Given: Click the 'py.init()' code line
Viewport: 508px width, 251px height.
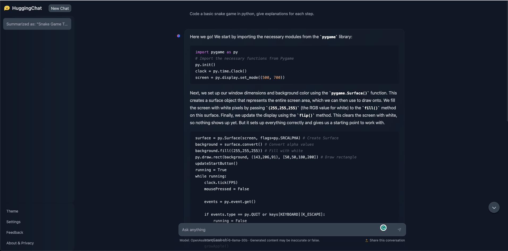Looking at the screenshot, I should (205, 65).
